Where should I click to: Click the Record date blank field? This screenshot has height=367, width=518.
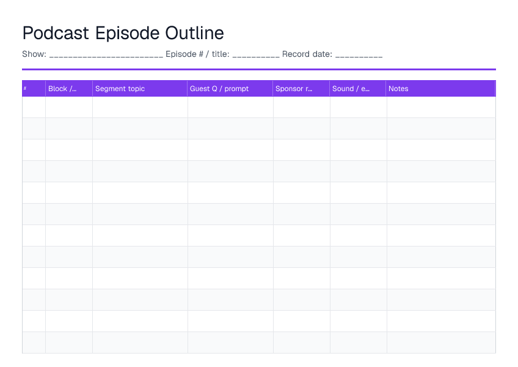click(x=359, y=54)
